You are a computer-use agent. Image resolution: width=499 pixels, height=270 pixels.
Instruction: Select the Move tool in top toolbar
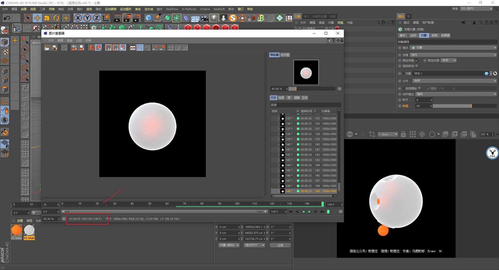point(37,18)
